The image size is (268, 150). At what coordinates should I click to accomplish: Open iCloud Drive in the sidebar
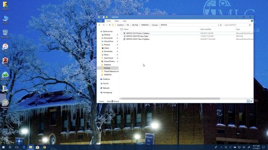(x=108, y=41)
